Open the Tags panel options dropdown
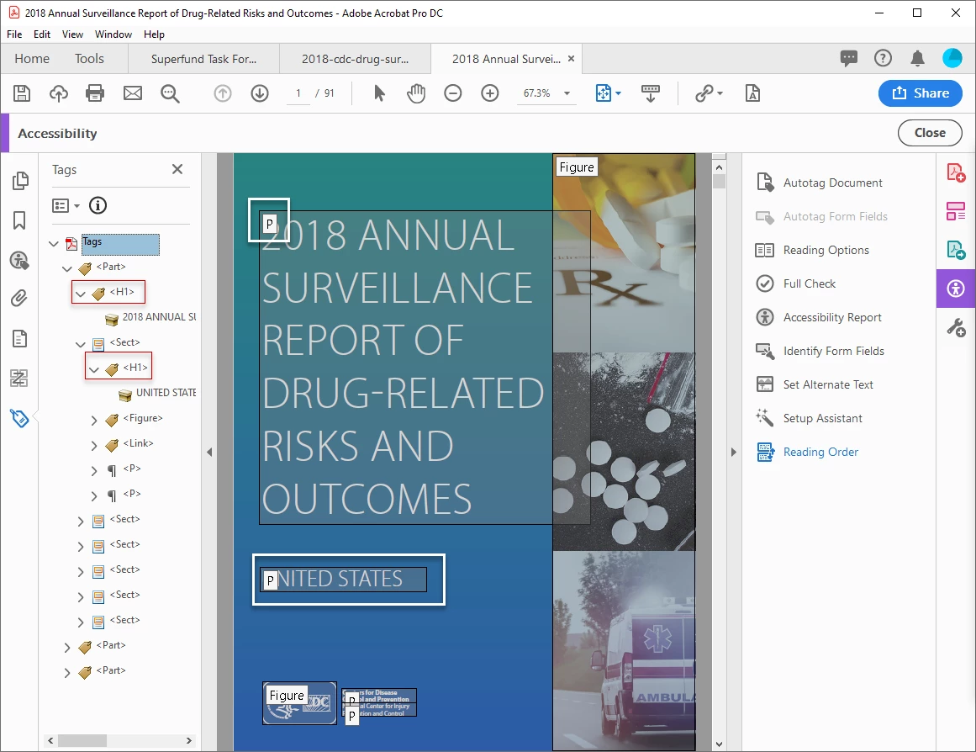976x752 pixels. (76, 205)
